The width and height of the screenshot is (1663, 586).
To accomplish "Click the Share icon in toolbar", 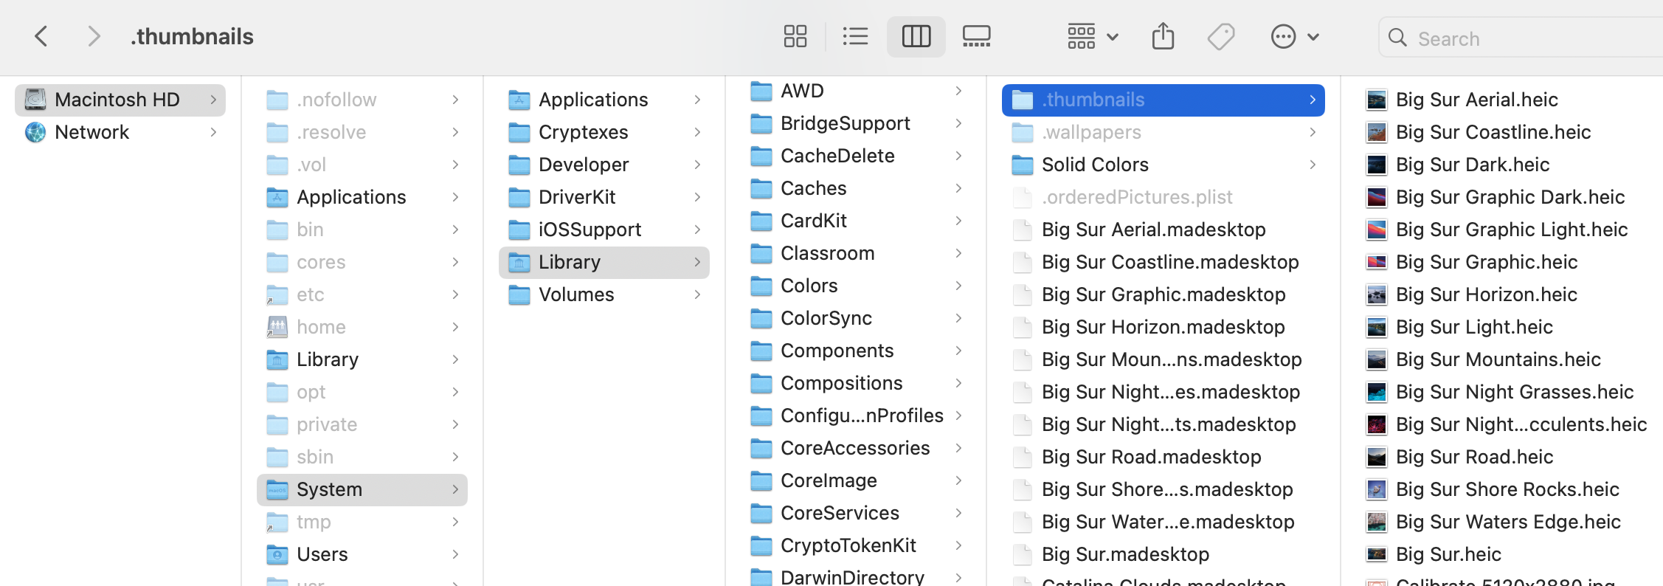I will coord(1163,36).
